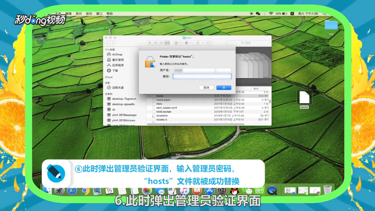The width and height of the screenshot is (375, 211).
Task: Select shared computer desktop-qjeea9s
Action: (x=121, y=104)
